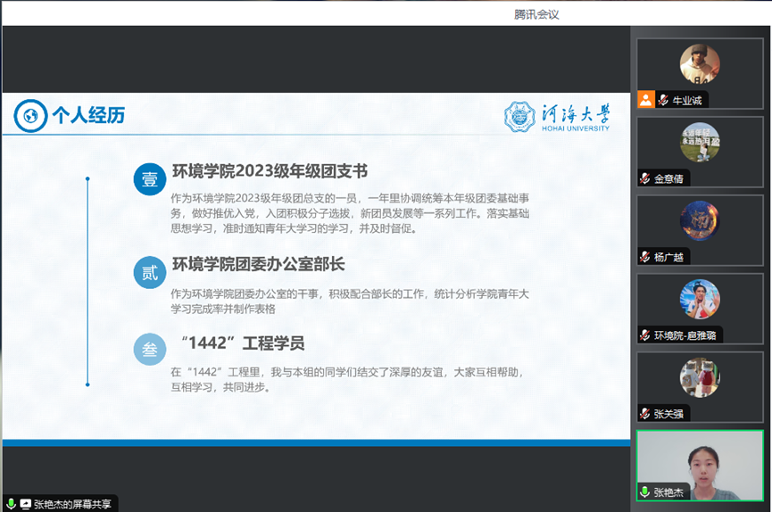This screenshot has width=772, height=512.
Task: Click the screen share icon at bottom left
Action: click(x=25, y=504)
